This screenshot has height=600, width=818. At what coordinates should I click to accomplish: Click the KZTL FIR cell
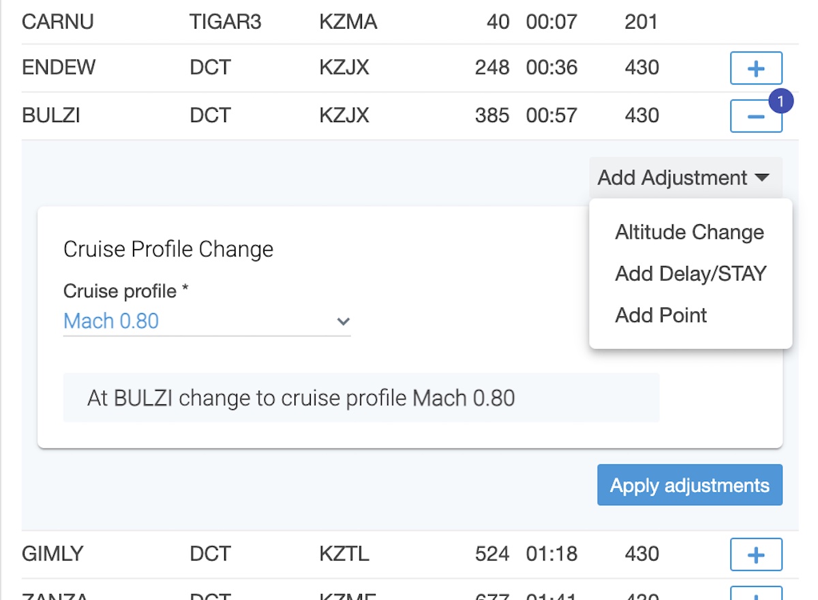coord(344,553)
